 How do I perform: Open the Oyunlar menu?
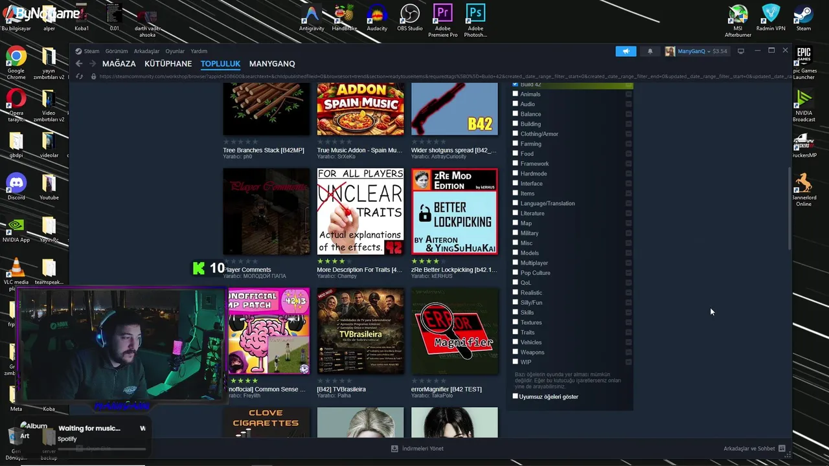pos(175,51)
